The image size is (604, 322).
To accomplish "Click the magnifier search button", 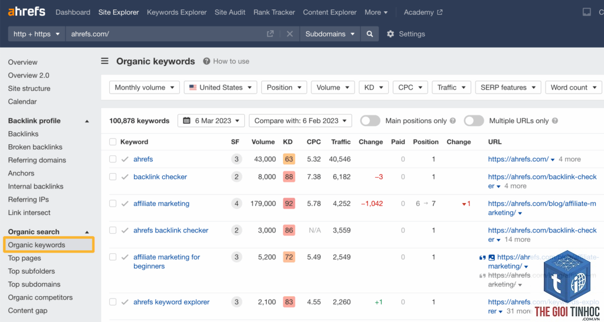I will (370, 34).
